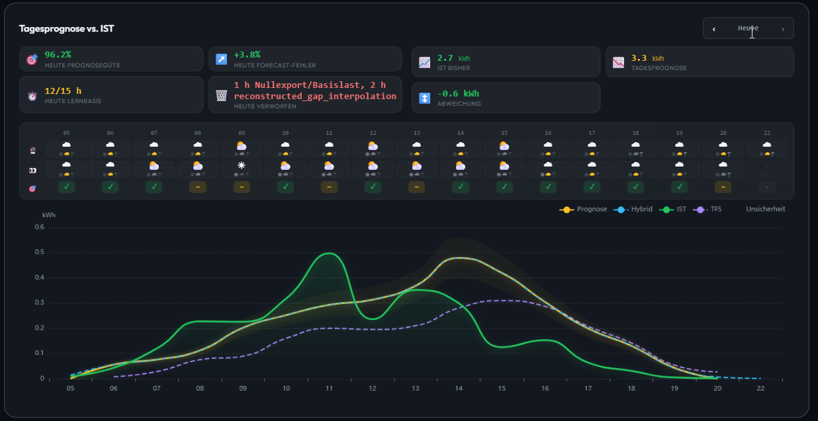Image resolution: width=818 pixels, height=421 pixels.
Task: Click the partly sunny icon in hour 14 actual row
Action: [x=461, y=165]
